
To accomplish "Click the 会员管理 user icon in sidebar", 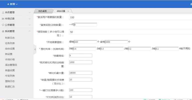I will click(x=3, y=12).
